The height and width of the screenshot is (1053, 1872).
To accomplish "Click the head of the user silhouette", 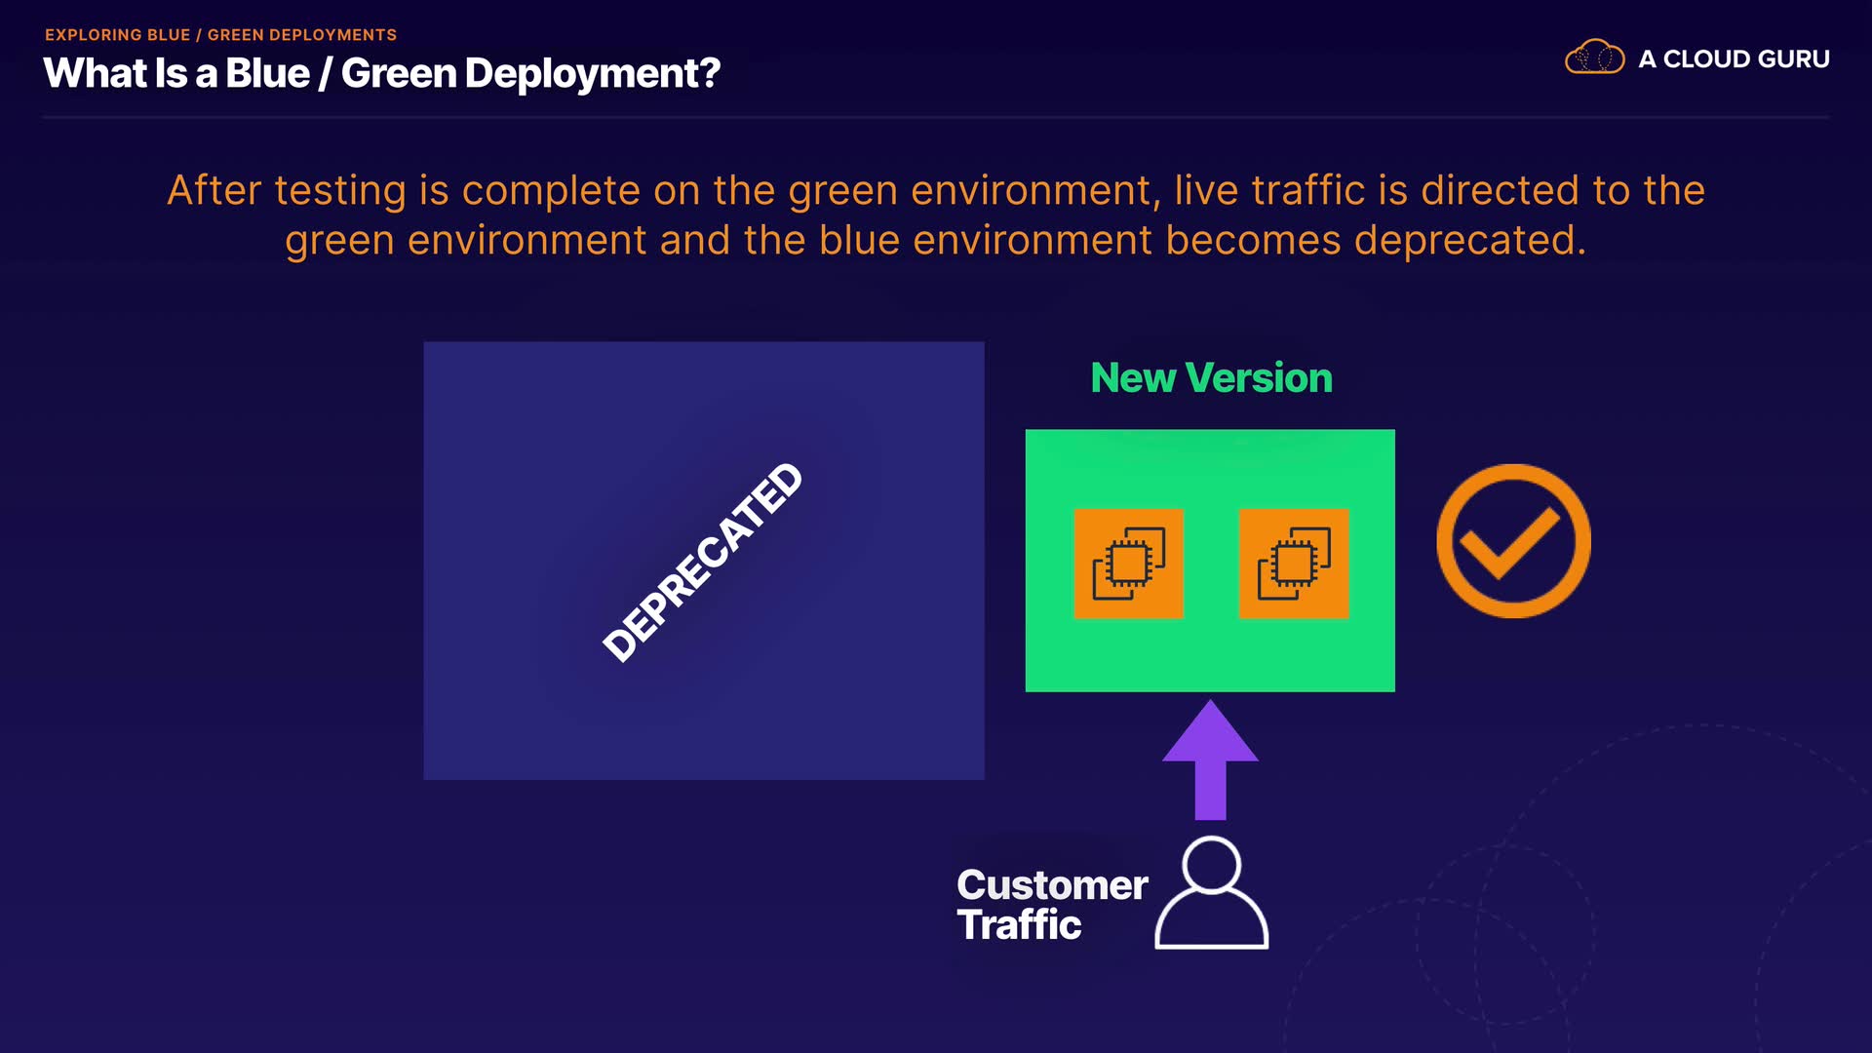I will pyautogui.click(x=1211, y=864).
